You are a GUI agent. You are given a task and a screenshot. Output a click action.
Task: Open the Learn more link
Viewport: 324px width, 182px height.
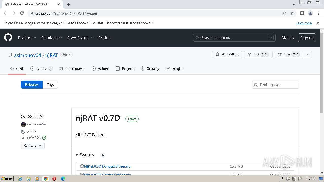point(304,23)
